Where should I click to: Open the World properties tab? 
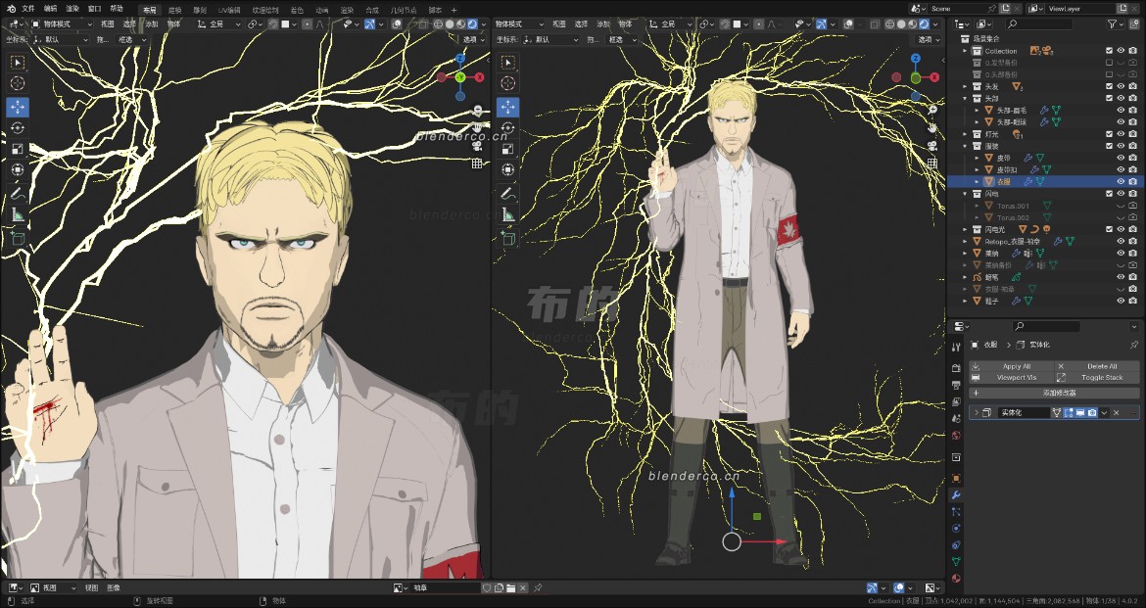(956, 436)
